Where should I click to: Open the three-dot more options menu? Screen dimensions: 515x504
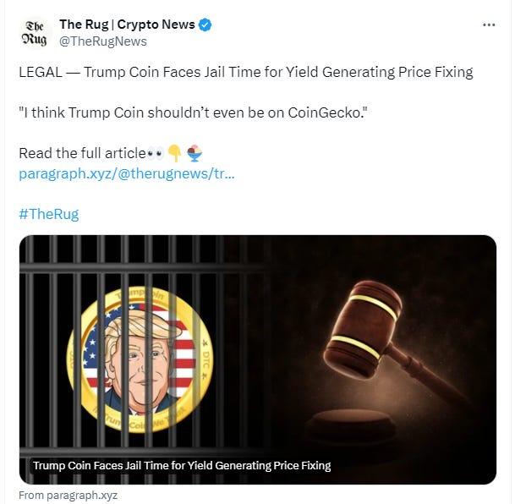tap(489, 25)
